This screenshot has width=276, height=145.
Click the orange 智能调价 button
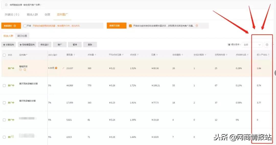(11, 26)
